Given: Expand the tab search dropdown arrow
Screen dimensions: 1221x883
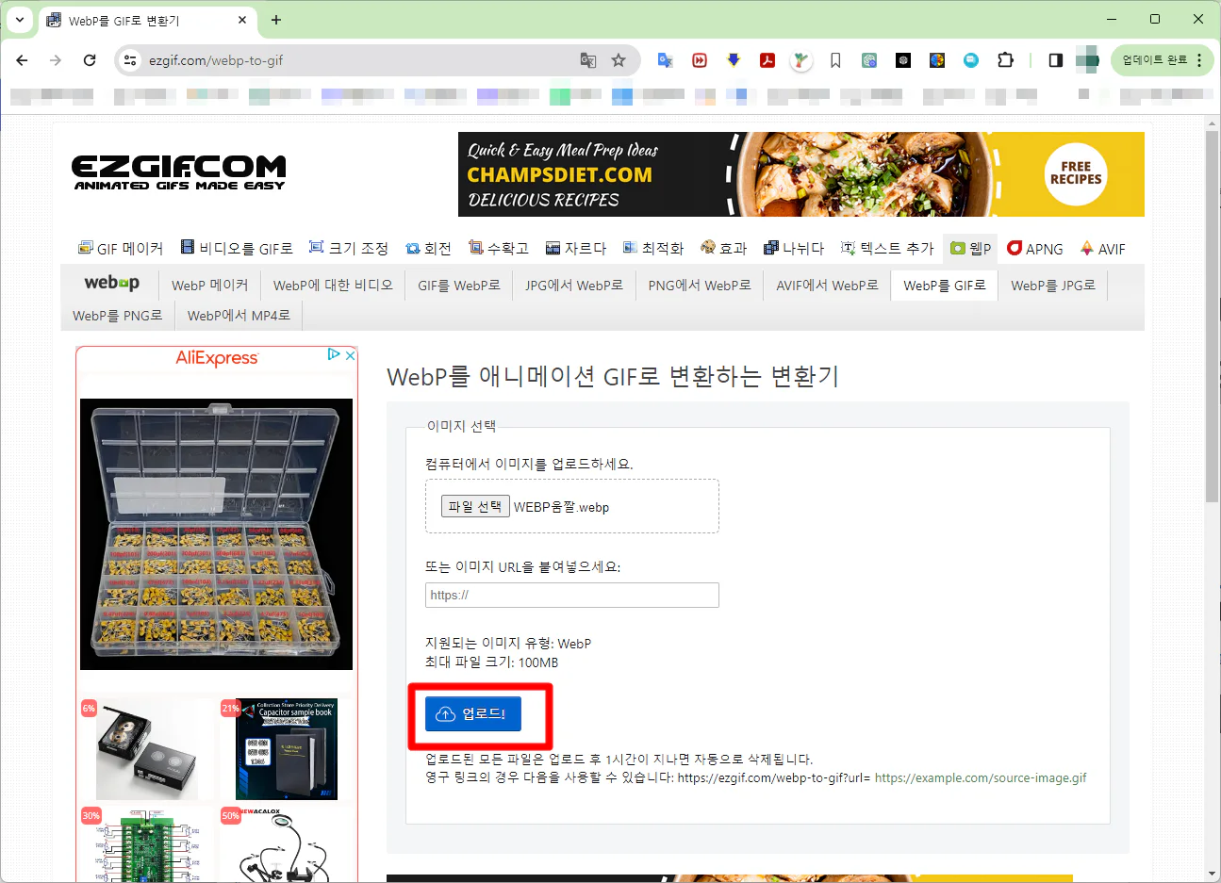Looking at the screenshot, I should [x=19, y=20].
